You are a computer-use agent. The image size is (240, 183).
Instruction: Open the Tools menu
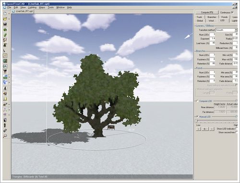pyautogui.click(x=50, y=7)
